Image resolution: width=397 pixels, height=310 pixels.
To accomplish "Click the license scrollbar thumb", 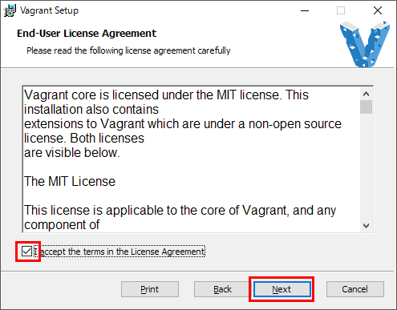I will tap(366, 107).
